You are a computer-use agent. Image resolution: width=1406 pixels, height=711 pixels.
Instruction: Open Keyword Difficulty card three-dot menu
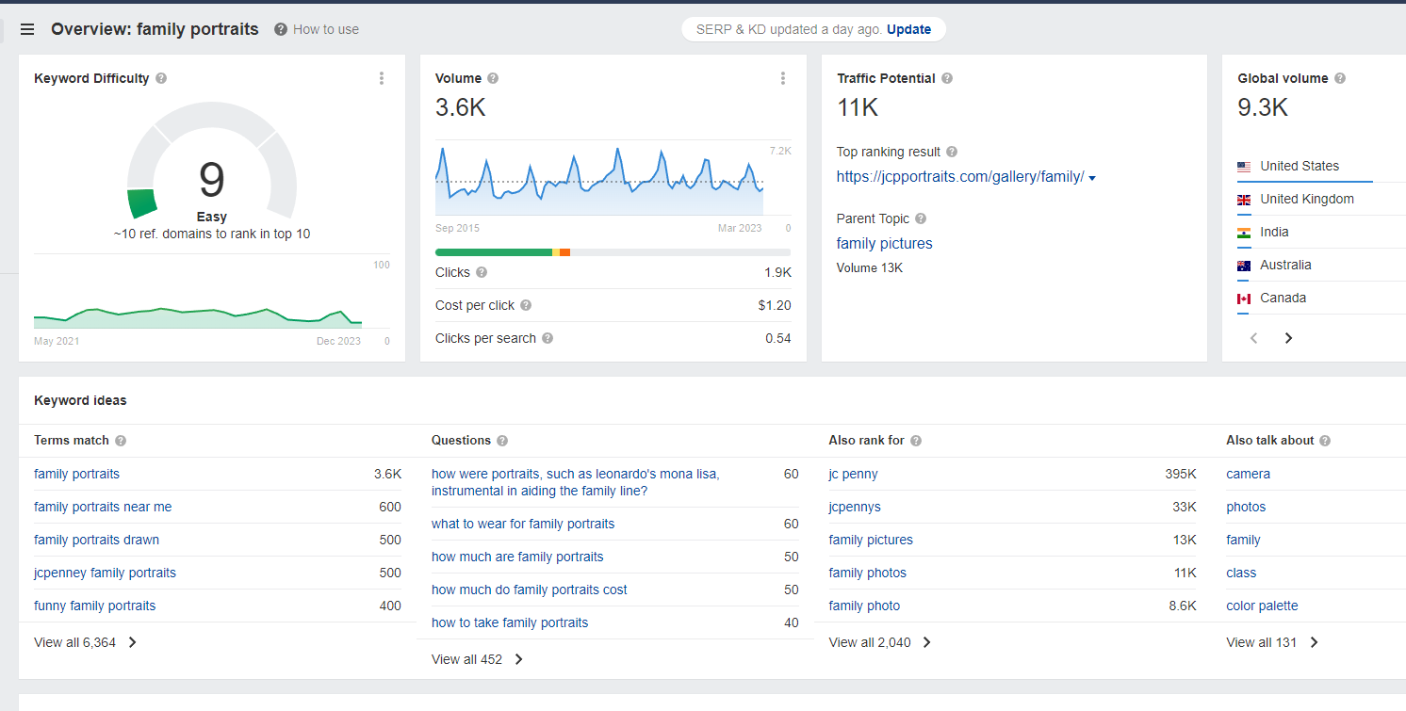point(382,78)
